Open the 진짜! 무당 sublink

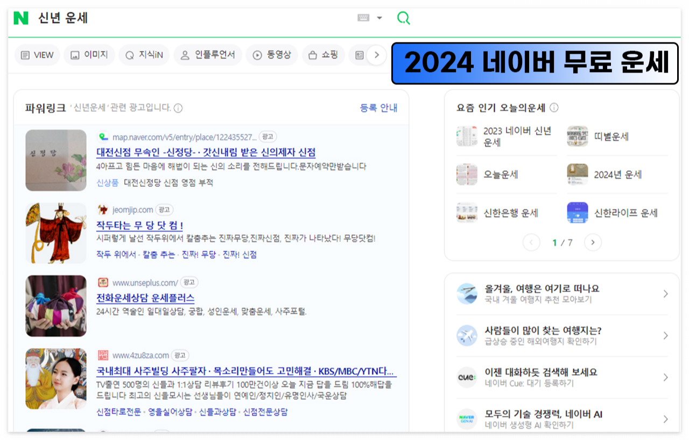coord(199,255)
